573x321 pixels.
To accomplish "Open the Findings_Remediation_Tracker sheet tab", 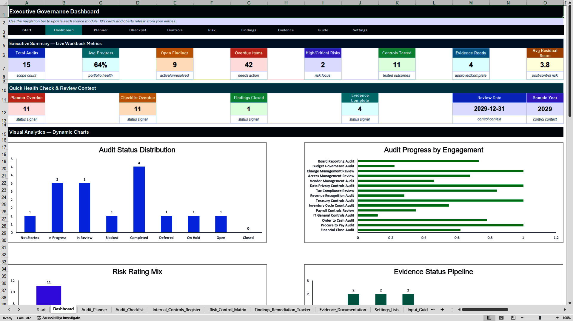I will point(282,310).
